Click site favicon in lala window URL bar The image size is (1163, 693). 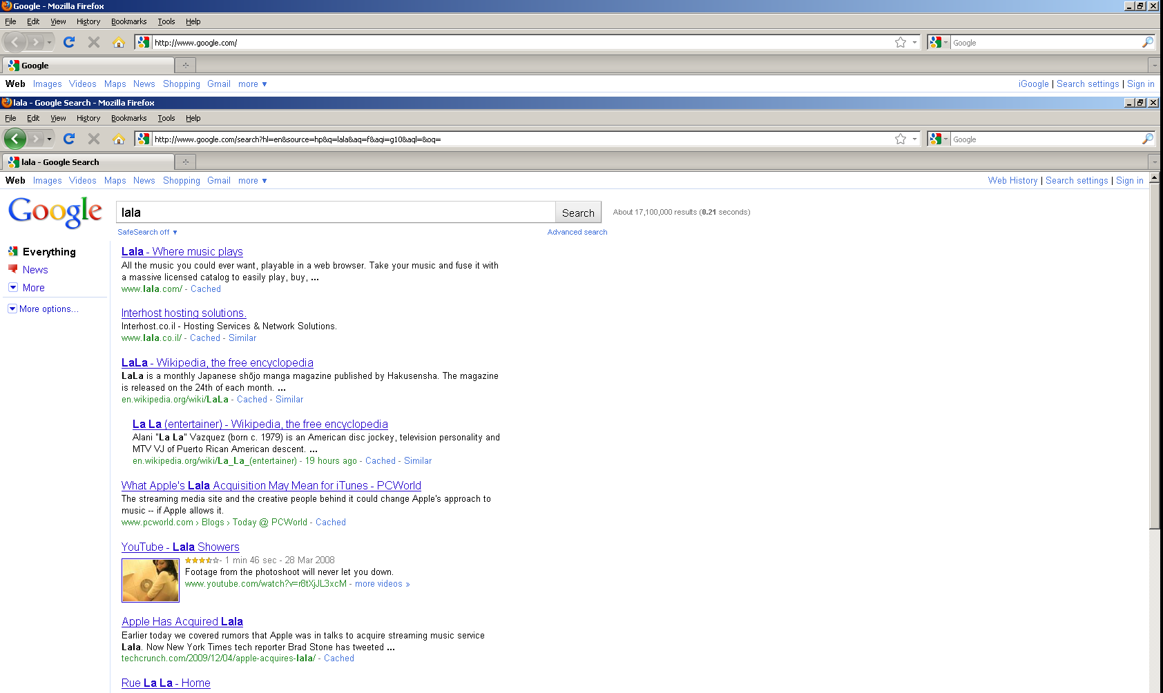point(143,139)
